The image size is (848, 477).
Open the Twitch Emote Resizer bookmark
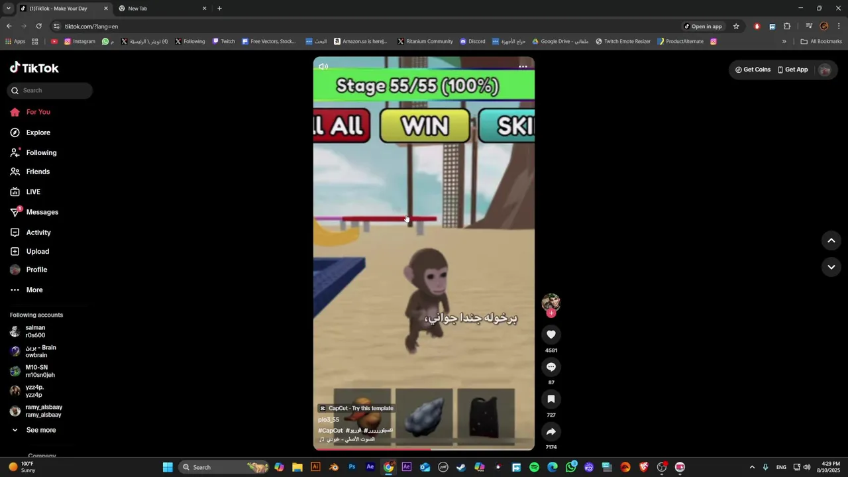pyautogui.click(x=623, y=41)
